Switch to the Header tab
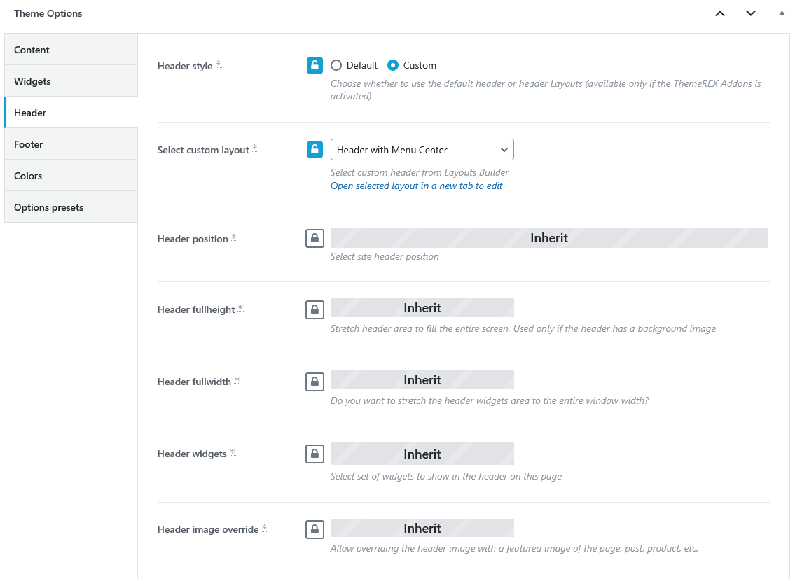Image resolution: width=795 pixels, height=579 pixels. coord(71,113)
